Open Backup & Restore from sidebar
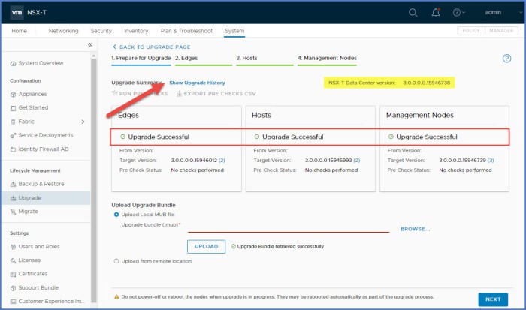The image size is (526, 310). click(x=41, y=183)
